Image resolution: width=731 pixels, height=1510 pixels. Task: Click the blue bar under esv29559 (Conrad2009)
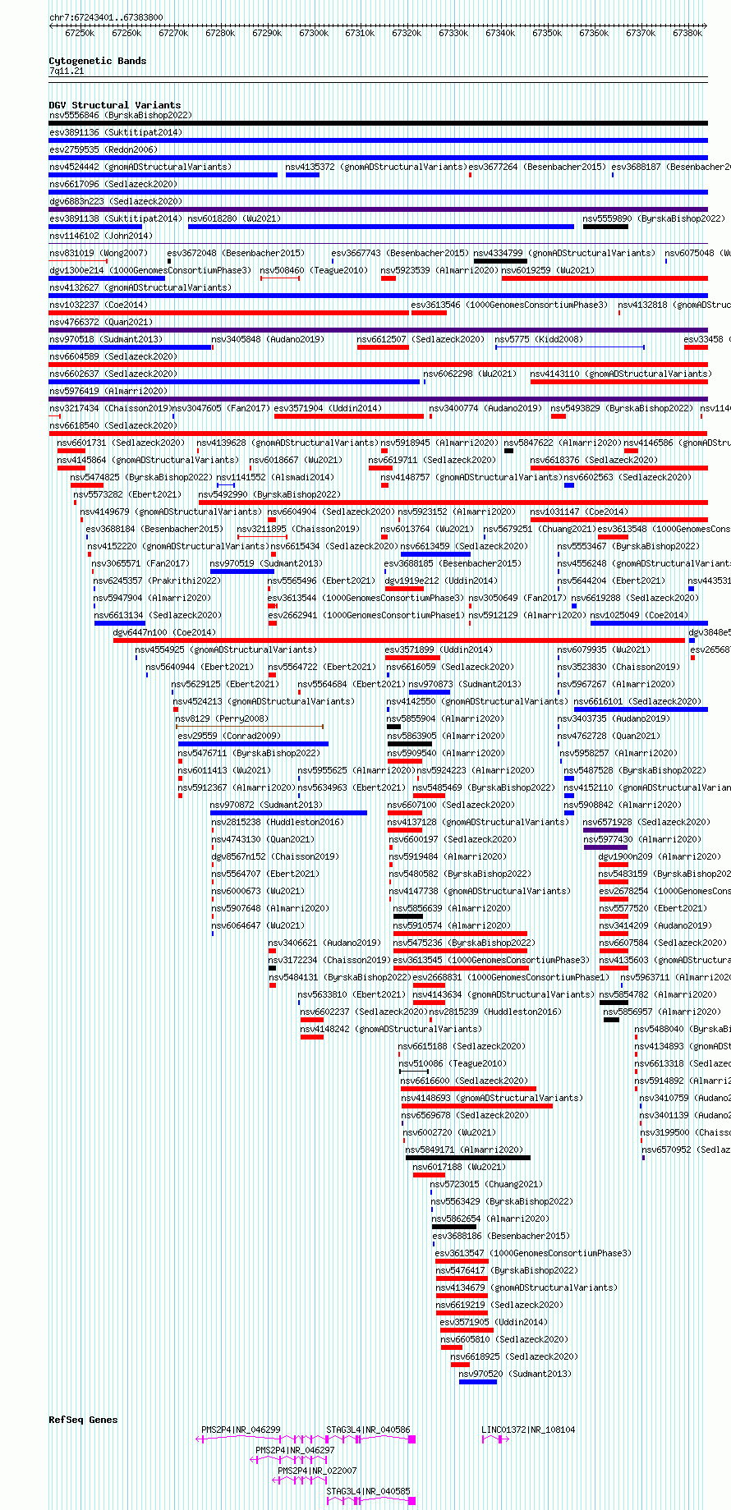tap(253, 744)
